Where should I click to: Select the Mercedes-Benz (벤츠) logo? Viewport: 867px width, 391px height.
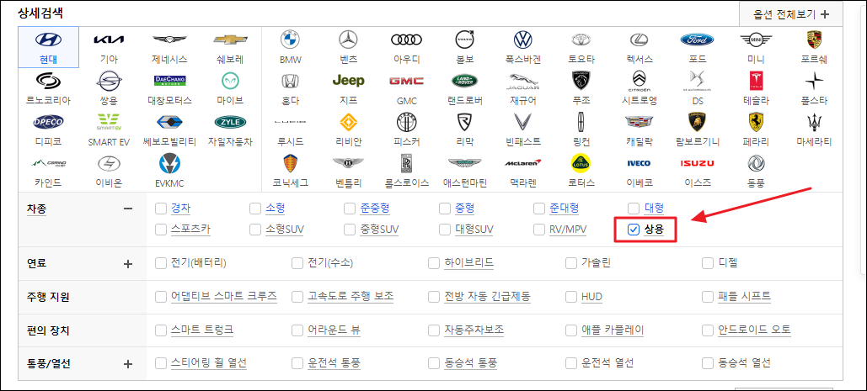coord(348,40)
